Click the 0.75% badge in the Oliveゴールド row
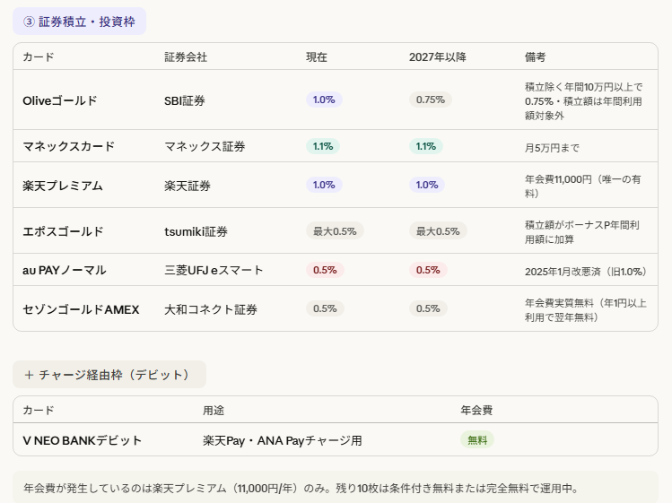 431,100
